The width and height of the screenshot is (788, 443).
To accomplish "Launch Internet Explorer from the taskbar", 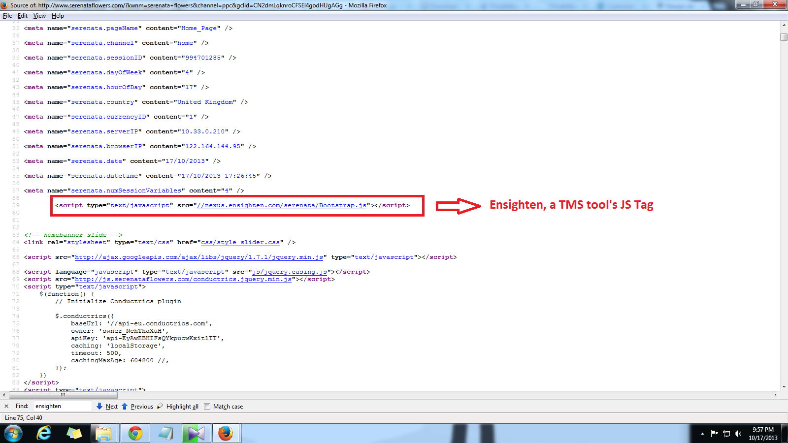I will pos(44,433).
